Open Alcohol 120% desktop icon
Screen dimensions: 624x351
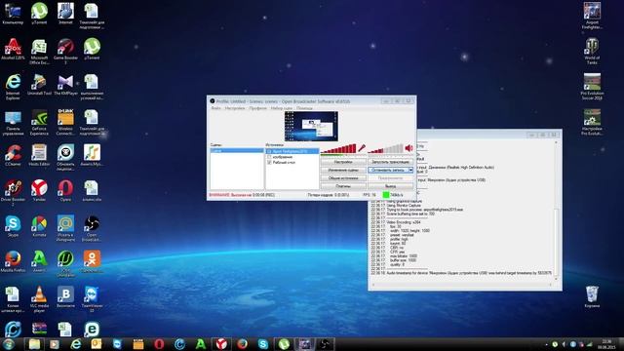click(13, 50)
